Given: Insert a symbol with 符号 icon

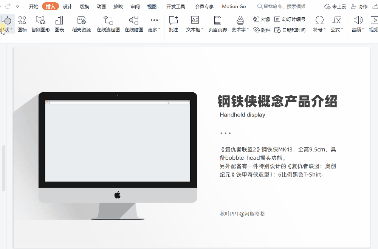Looking at the screenshot, I should pyautogui.click(x=319, y=20).
